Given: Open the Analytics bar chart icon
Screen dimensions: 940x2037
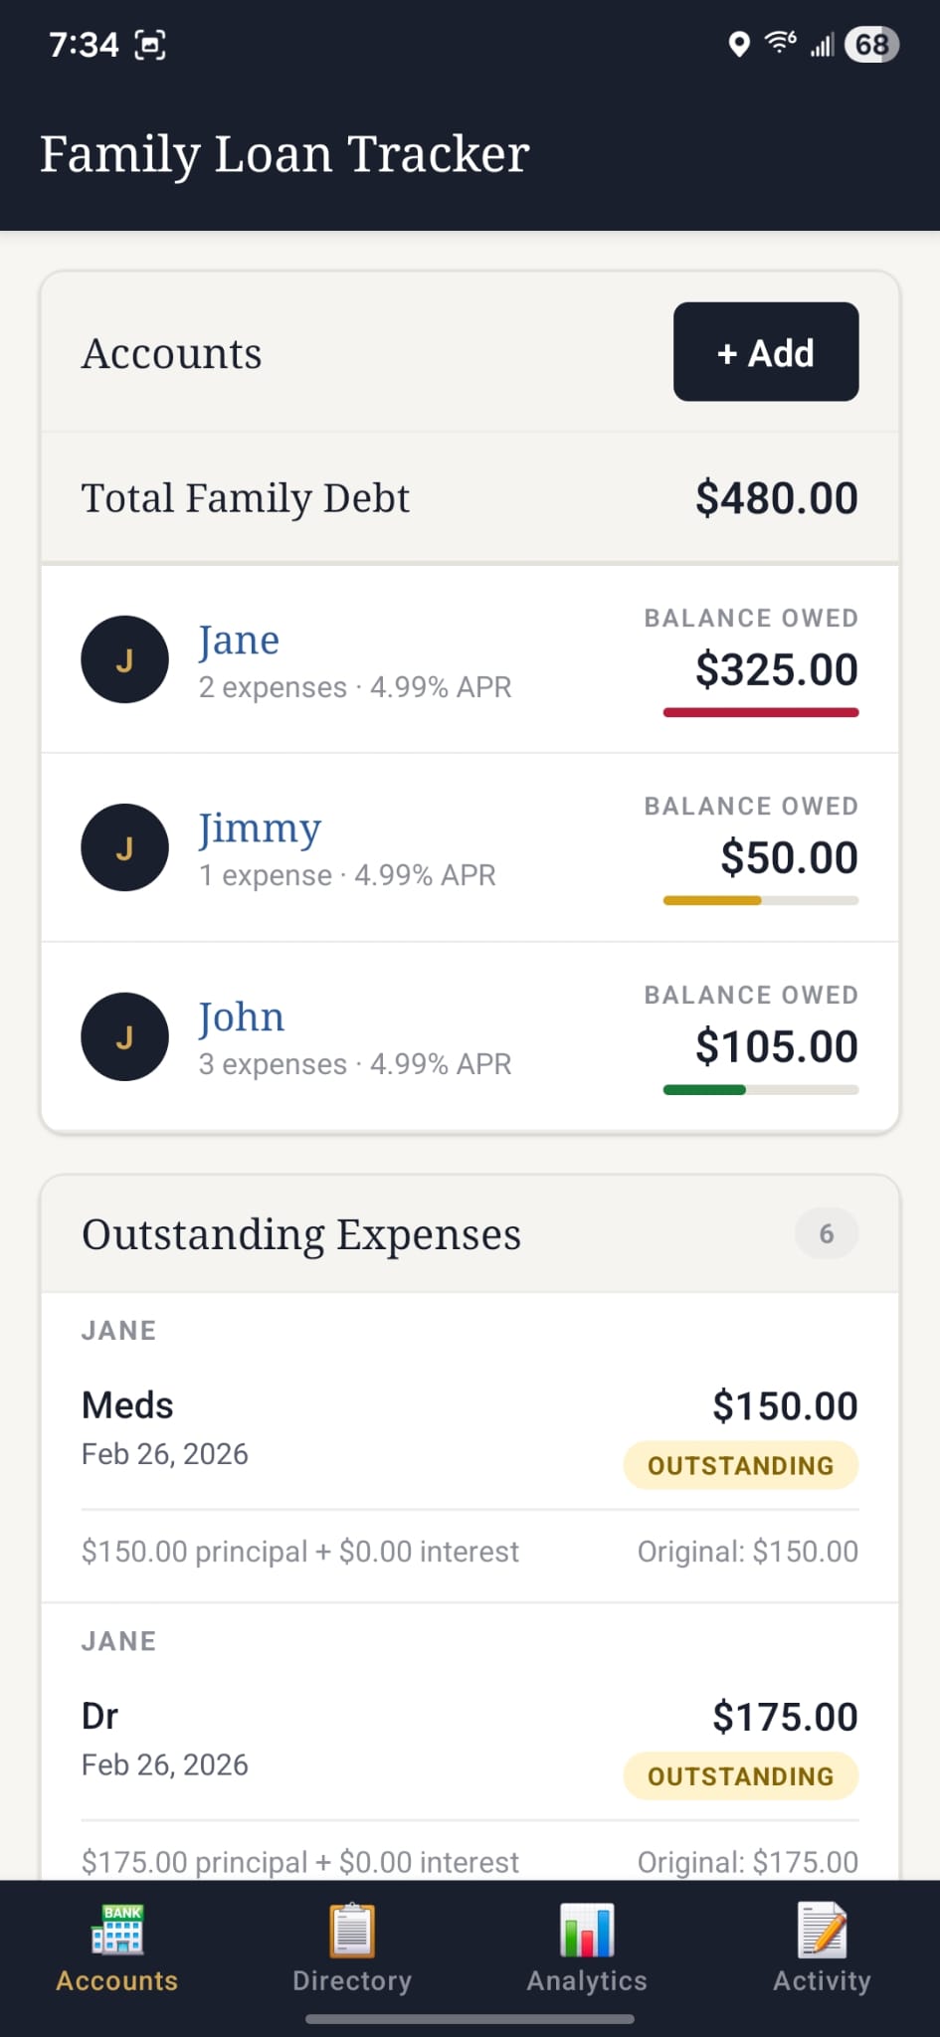Looking at the screenshot, I should (x=587, y=1932).
